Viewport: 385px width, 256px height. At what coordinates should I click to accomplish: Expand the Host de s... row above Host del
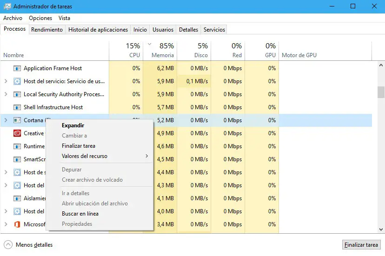[6, 172]
